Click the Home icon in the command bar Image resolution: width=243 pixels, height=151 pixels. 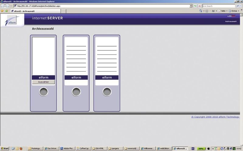pyautogui.click(x=201, y=11)
